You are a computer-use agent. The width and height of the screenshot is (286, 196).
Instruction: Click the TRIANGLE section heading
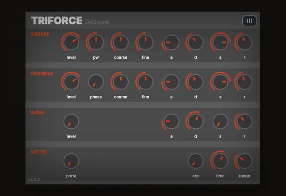(42, 73)
